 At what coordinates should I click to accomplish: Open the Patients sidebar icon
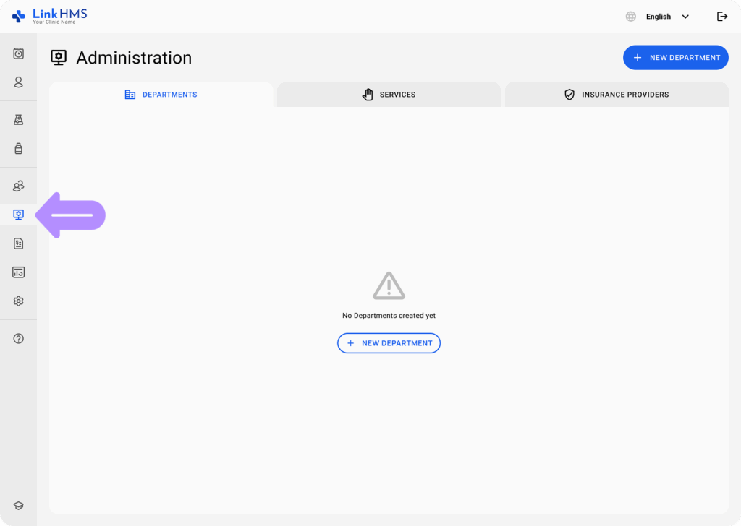[19, 82]
